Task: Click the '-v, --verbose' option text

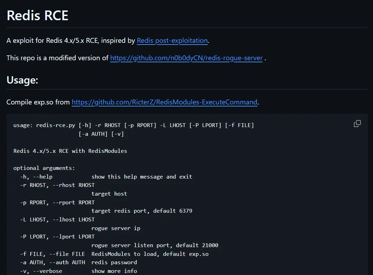Action: click(x=41, y=271)
